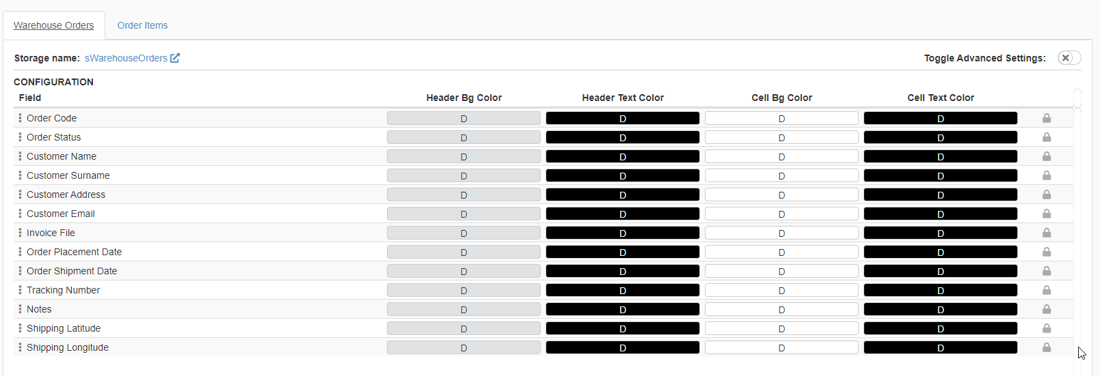Click the drag handle for Shipping Latitude
This screenshot has height=376, width=1100.
click(20, 328)
